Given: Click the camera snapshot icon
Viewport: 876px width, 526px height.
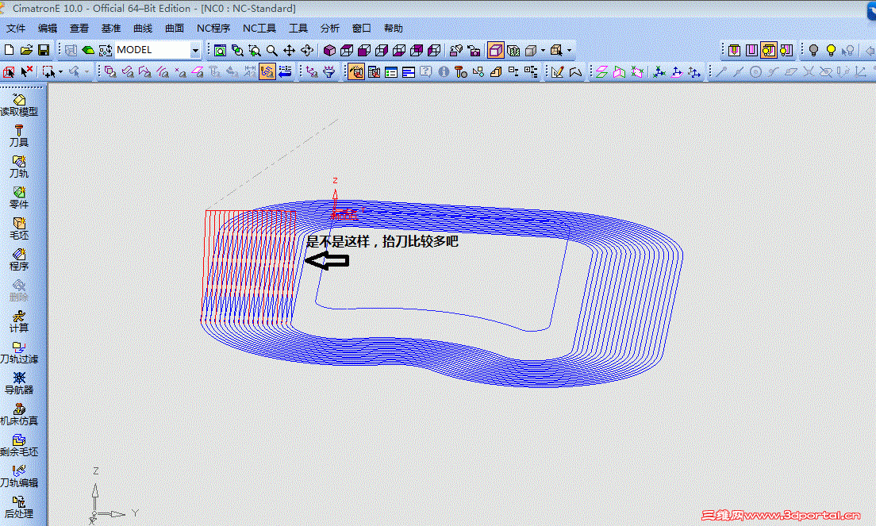Looking at the screenshot, I should [x=473, y=50].
